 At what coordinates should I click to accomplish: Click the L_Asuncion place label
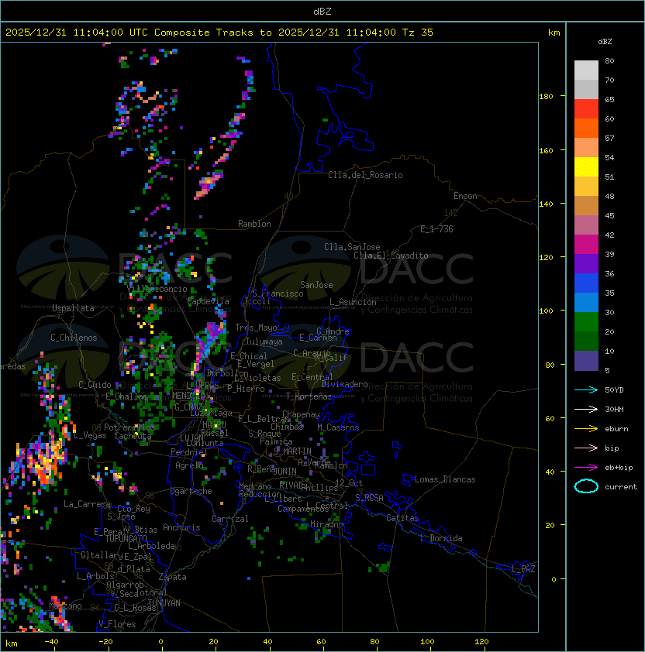coord(353,302)
